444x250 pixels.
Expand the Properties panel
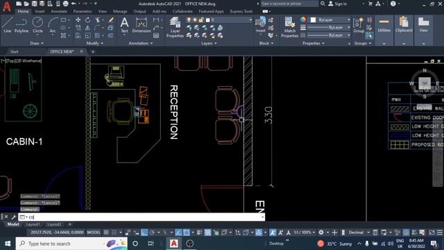pyautogui.click(x=314, y=43)
